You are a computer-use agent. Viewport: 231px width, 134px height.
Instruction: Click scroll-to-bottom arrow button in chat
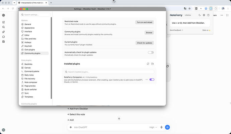pyautogui.click(x=119, y=118)
